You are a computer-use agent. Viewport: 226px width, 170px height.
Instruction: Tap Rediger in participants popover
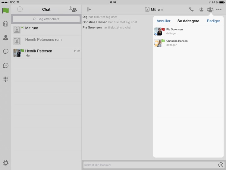pos(213,21)
